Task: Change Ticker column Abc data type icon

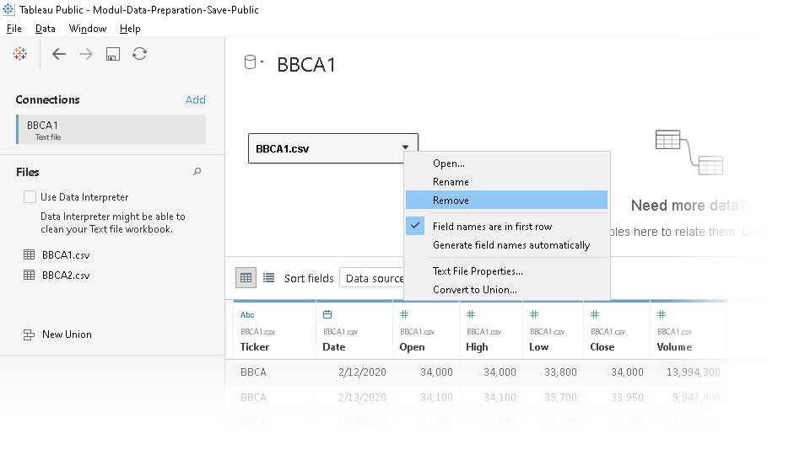Action: [247, 314]
